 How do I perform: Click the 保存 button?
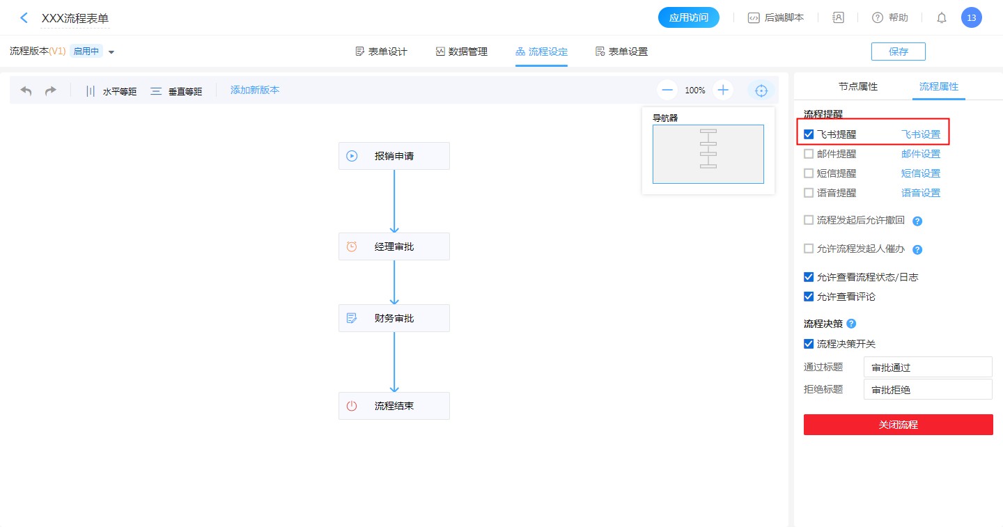tap(898, 52)
